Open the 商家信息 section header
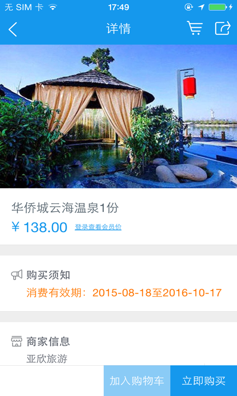The width and height of the screenshot is (237, 396). 48,342
